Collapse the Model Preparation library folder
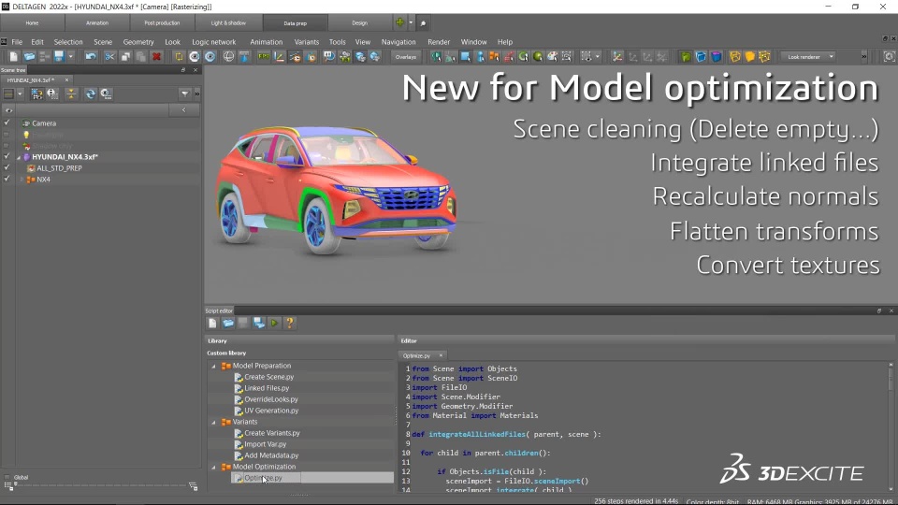The image size is (898, 505). tap(213, 366)
